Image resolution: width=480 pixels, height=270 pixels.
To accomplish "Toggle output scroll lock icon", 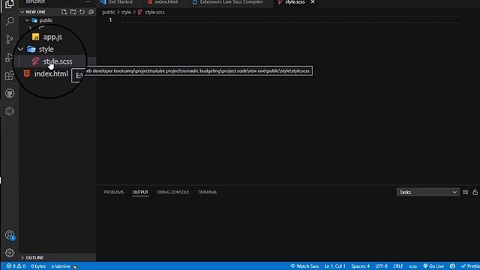I will 475,192.
